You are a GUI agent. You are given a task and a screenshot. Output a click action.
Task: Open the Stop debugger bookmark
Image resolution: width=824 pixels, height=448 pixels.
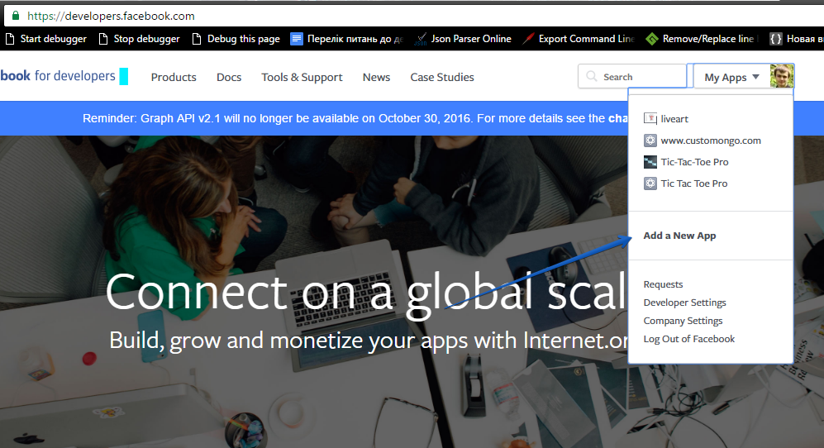click(139, 39)
